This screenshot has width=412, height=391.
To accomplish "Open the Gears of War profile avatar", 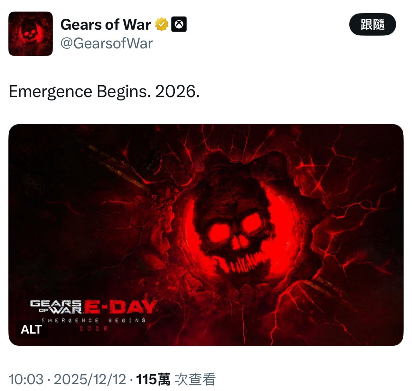I will tap(31, 34).
